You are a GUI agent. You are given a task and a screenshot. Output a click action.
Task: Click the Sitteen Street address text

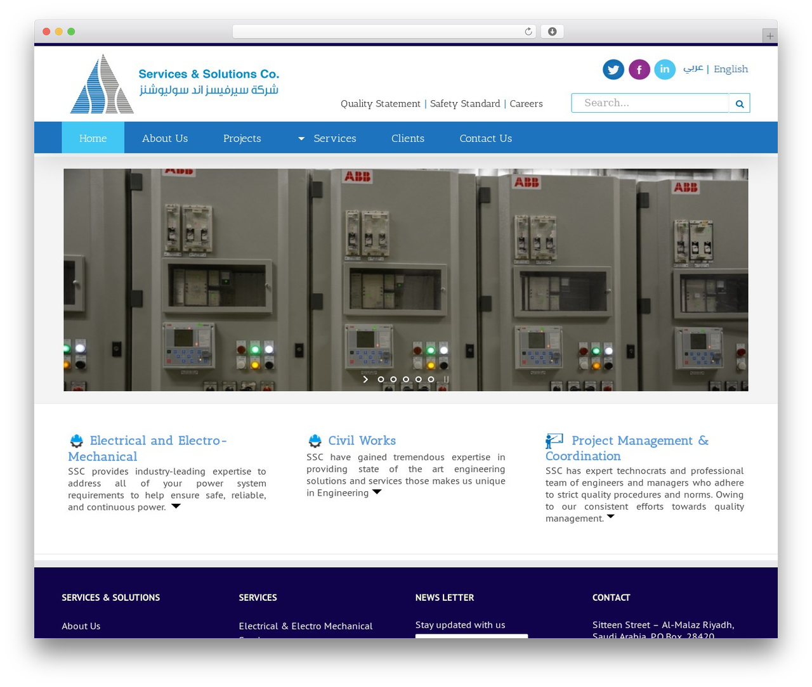664,630
